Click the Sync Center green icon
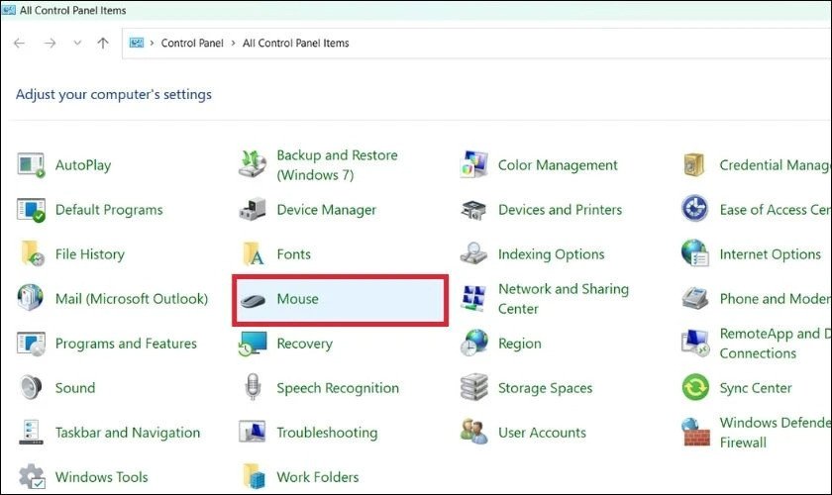The width and height of the screenshot is (832, 495). [x=695, y=388]
